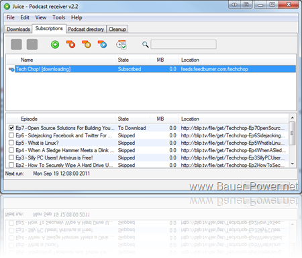The height and width of the screenshot is (258, 302).
Task: Sort episodes by State column in episode list
Action: click(132, 119)
